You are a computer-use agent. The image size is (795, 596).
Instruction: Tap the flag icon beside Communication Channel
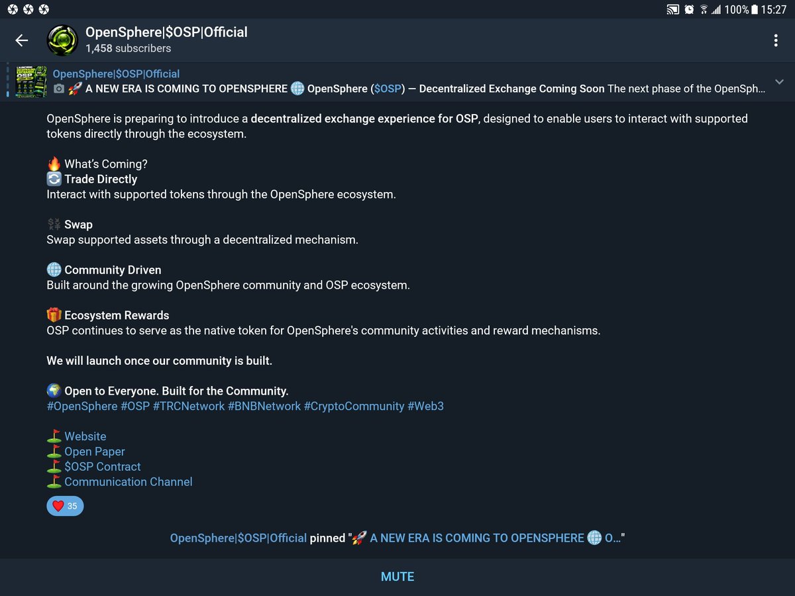click(54, 482)
